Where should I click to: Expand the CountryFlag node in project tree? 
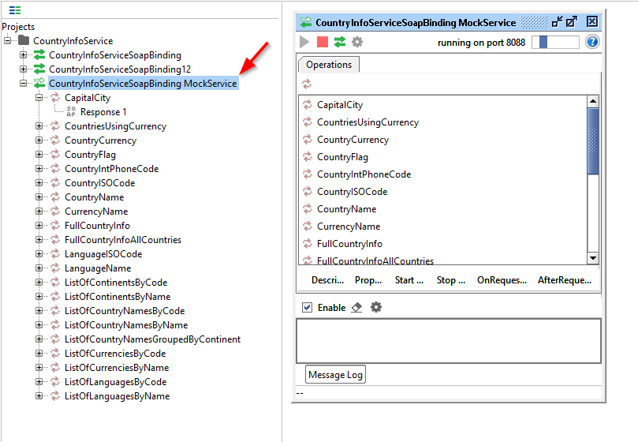(x=39, y=155)
